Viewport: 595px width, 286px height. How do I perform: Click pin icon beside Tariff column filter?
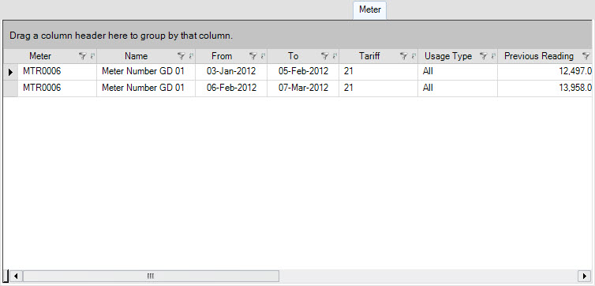pyautogui.click(x=413, y=56)
